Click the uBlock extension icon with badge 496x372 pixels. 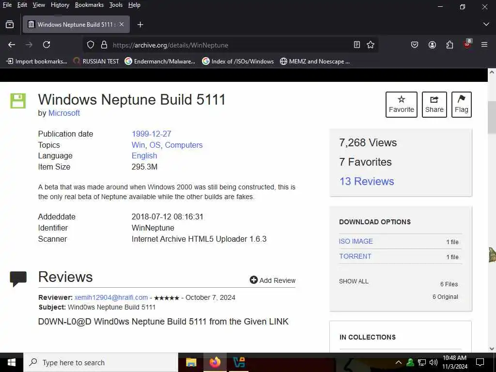[x=467, y=44]
